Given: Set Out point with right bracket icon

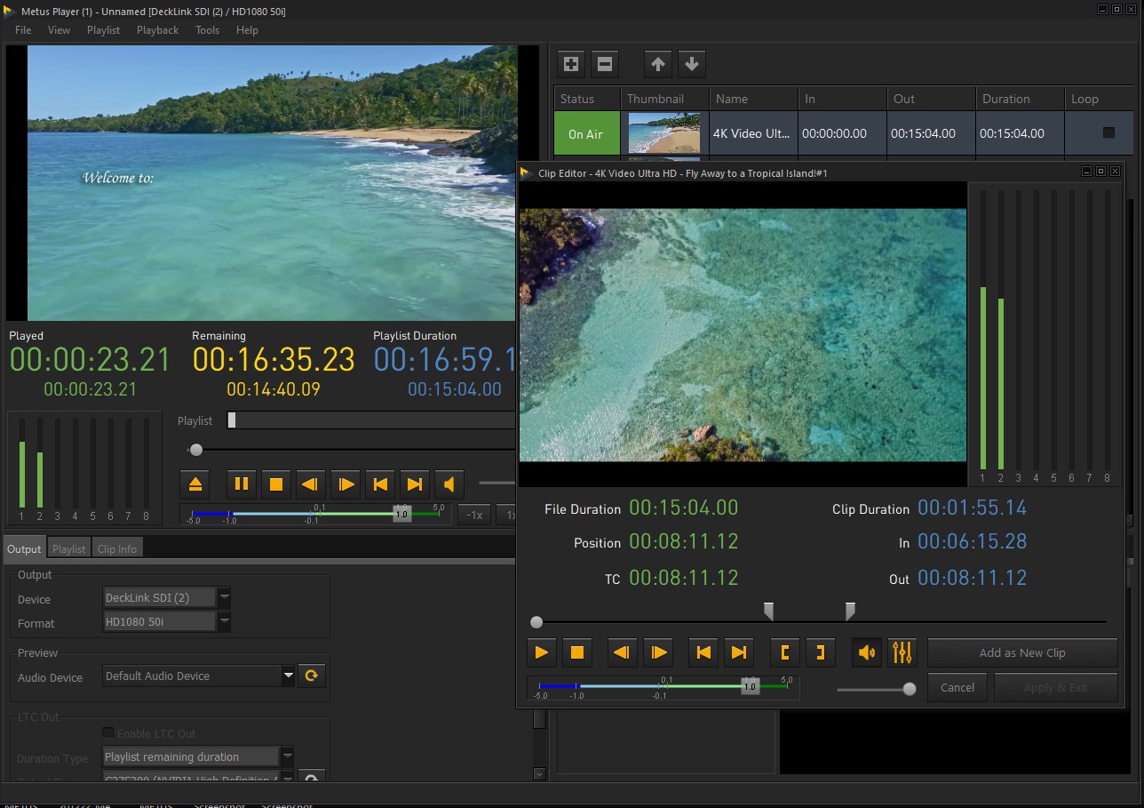Looking at the screenshot, I should coord(821,652).
